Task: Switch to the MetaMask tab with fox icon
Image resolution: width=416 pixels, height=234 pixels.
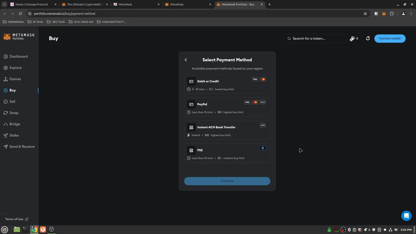Action: click(x=188, y=5)
